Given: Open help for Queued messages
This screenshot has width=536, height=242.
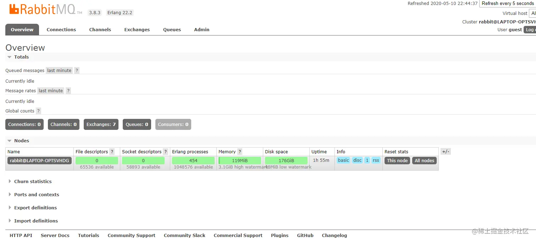Looking at the screenshot, I should 77,70.
